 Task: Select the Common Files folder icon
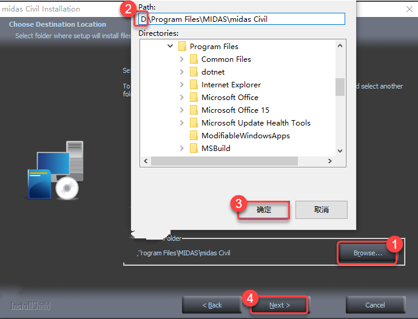point(194,59)
